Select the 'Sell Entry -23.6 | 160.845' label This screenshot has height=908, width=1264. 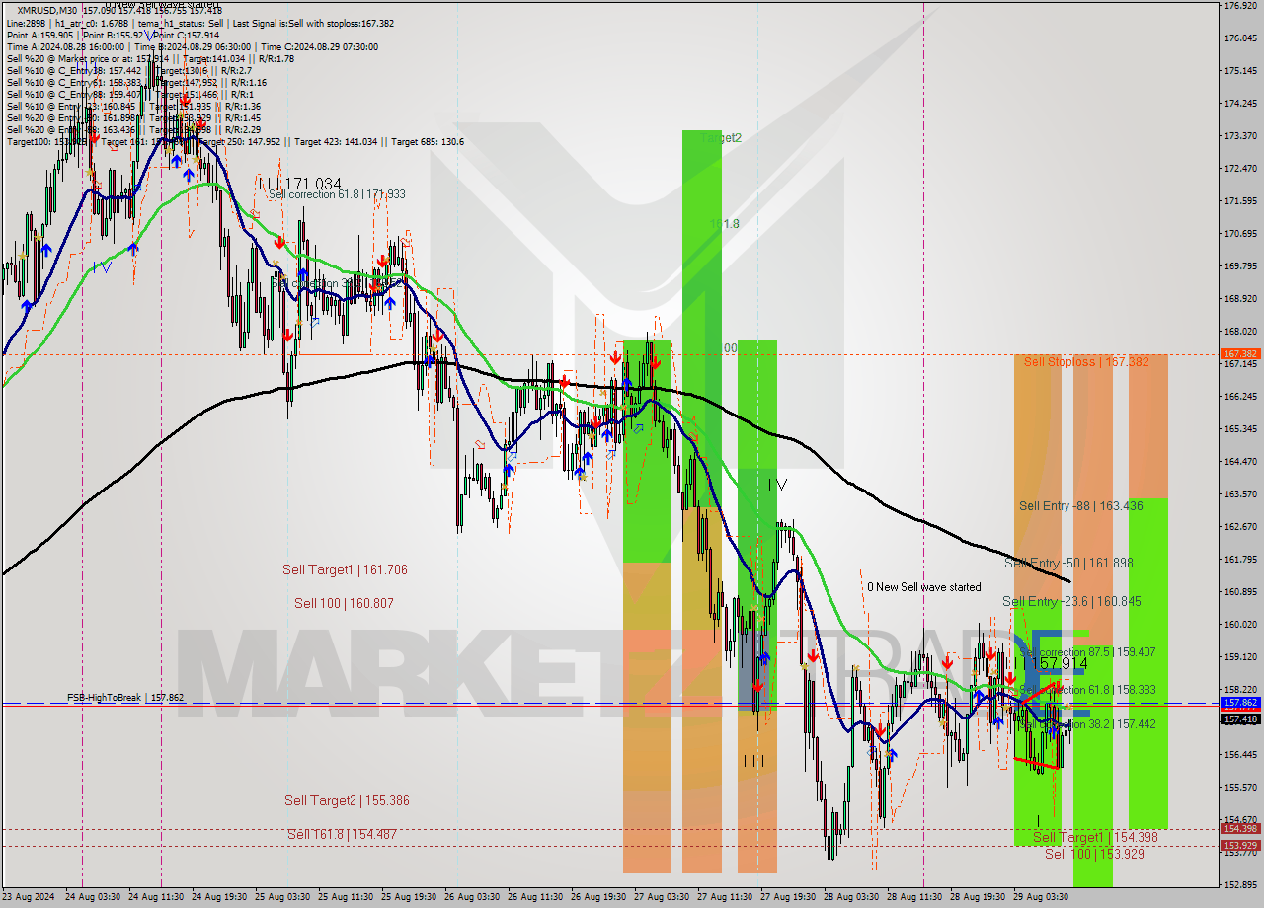[x=1071, y=601]
